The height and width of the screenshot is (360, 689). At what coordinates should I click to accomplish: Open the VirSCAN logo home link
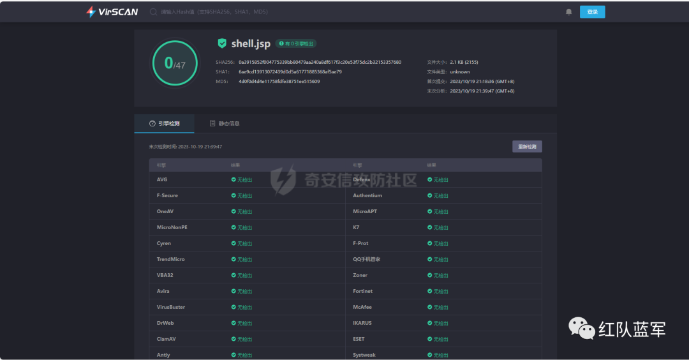[112, 12]
